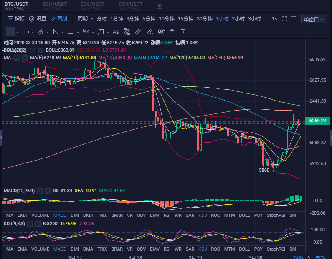332x259 pixels.
Task: Choose SMI in the KDJ panel indicator row
Action: click(294, 249)
